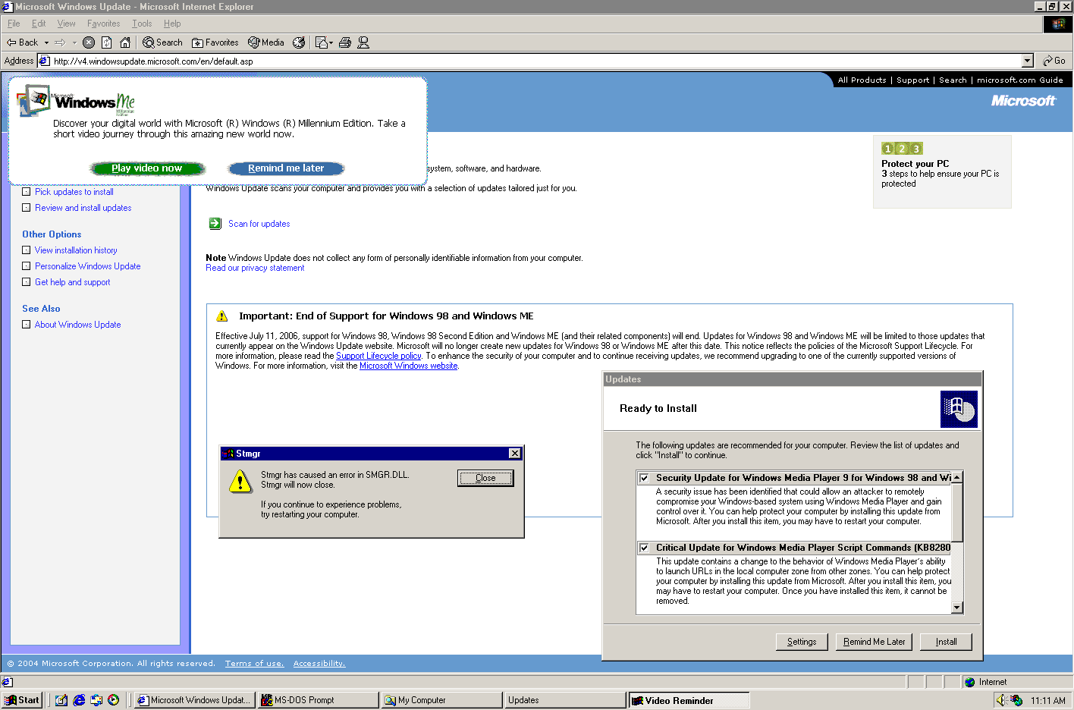Stop page loading with the Stop icon
This screenshot has width=1074, height=710.
coord(89,42)
